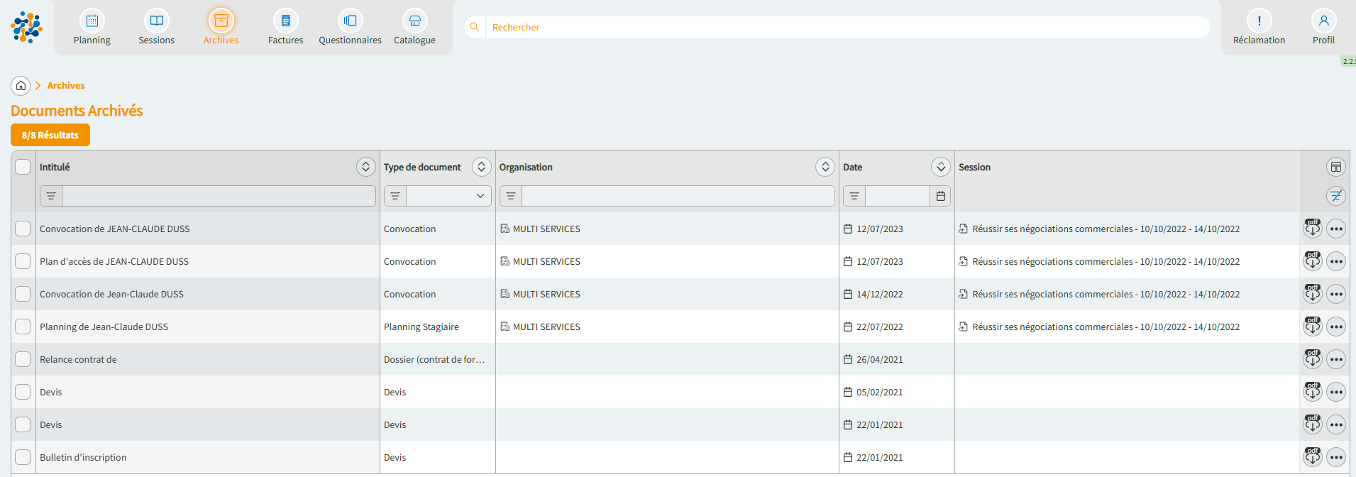Select the Relance contrat de row checkbox

(23, 359)
